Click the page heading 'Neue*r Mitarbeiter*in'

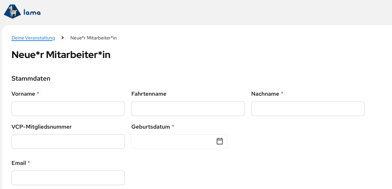point(61,54)
